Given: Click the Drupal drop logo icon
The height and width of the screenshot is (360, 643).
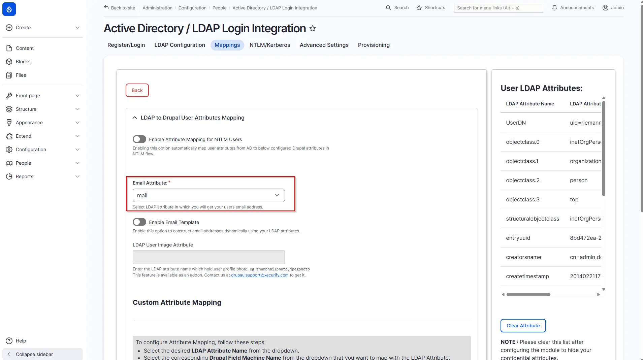Looking at the screenshot, I should 9,9.
